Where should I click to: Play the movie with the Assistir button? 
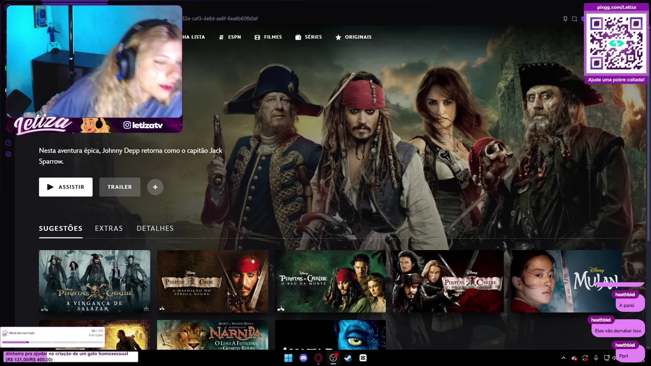pos(66,187)
